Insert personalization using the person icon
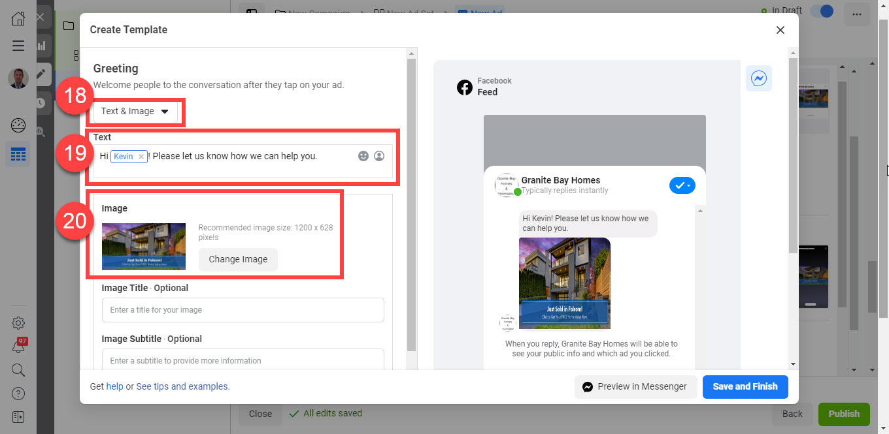Image resolution: width=889 pixels, height=434 pixels. (x=379, y=155)
